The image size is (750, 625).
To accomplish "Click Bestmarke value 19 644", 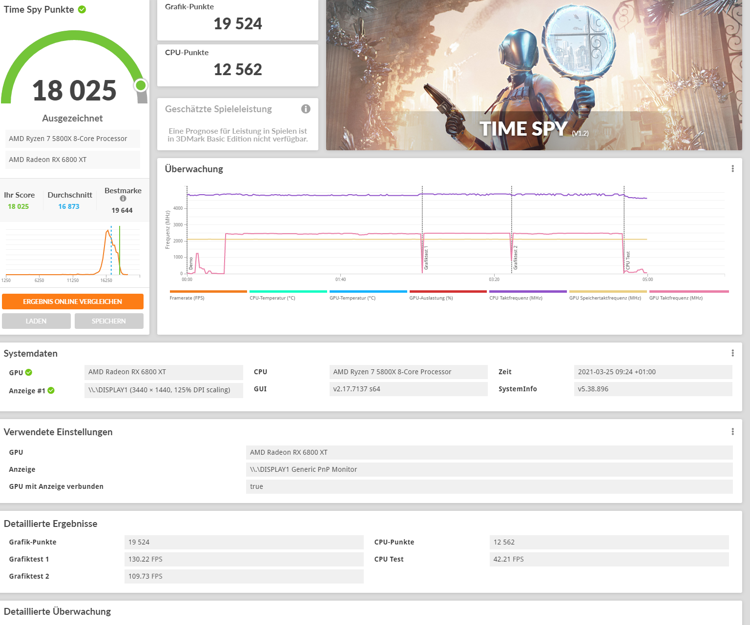I will 122,210.
